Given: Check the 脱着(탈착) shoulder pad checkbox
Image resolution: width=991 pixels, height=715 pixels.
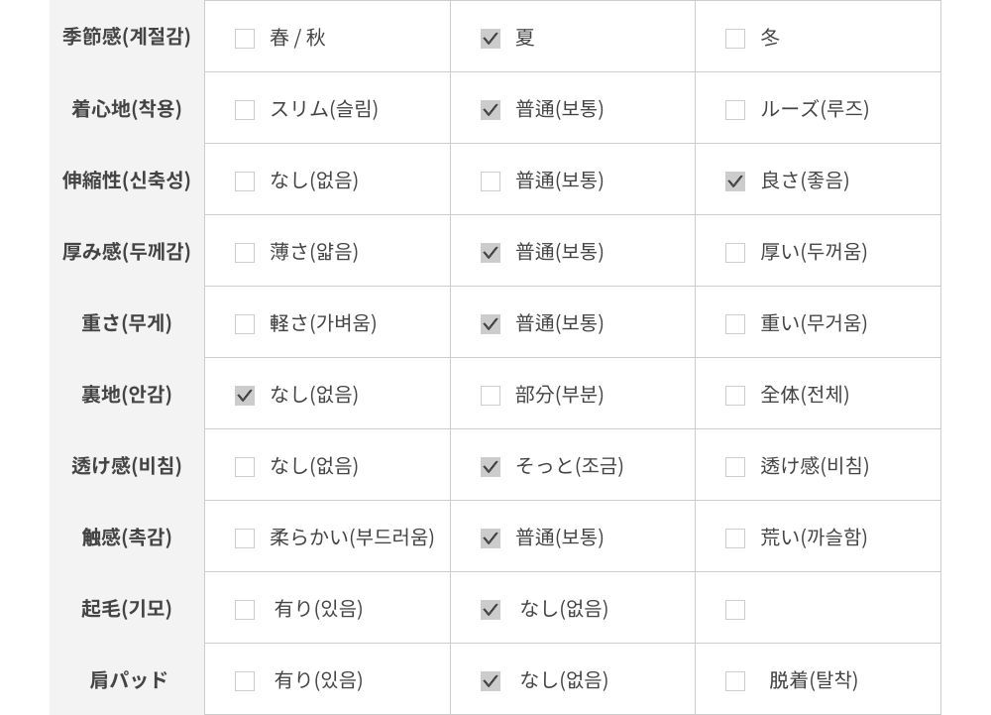Looking at the screenshot, I should [735, 681].
